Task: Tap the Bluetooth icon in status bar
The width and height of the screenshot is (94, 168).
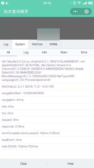Action: [70, 3]
